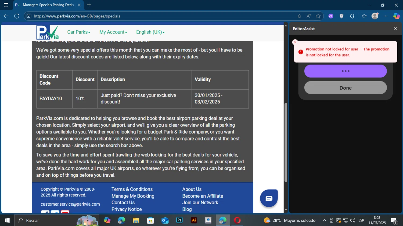This screenshot has height=226, width=403.
Task: Click the address bar URL
Action: click(x=77, y=16)
